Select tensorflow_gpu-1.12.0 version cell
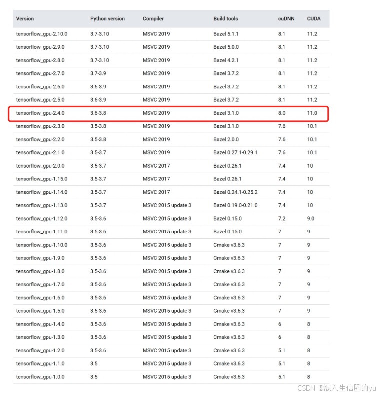 tap(42, 219)
